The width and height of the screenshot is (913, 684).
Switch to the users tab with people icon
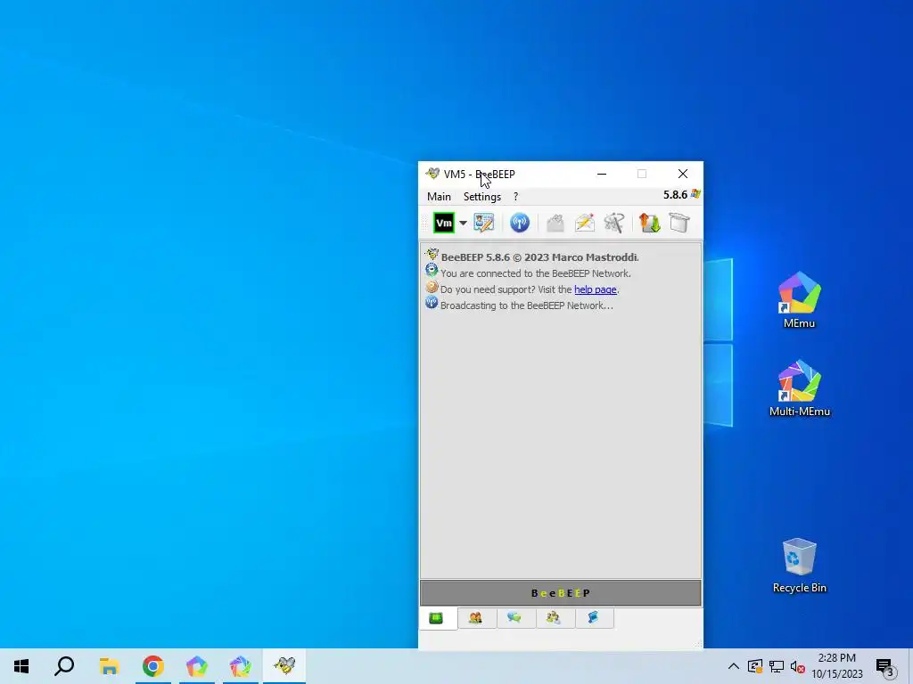click(476, 618)
